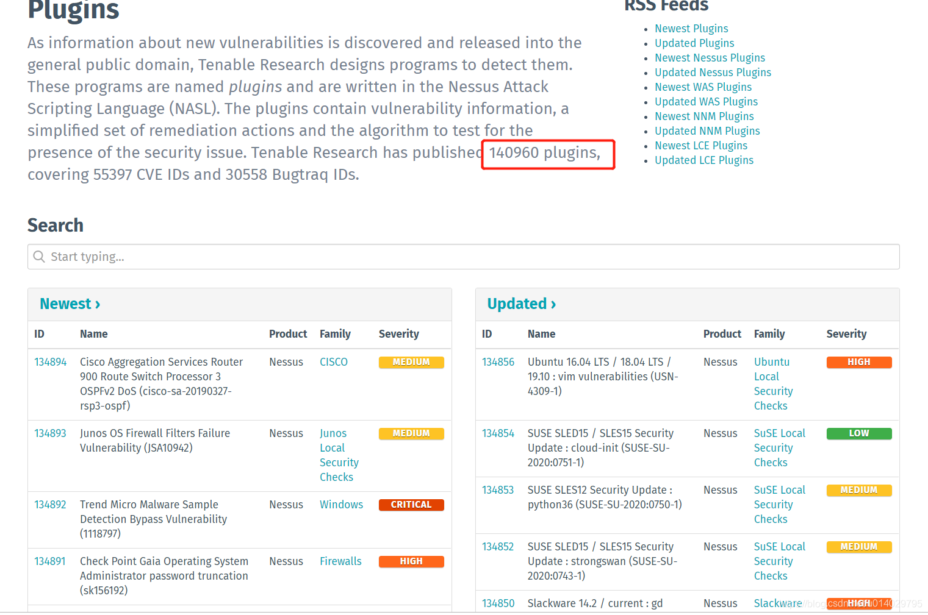The width and height of the screenshot is (928, 615).
Task: Open plugin ID 134854
Action: tap(498, 433)
